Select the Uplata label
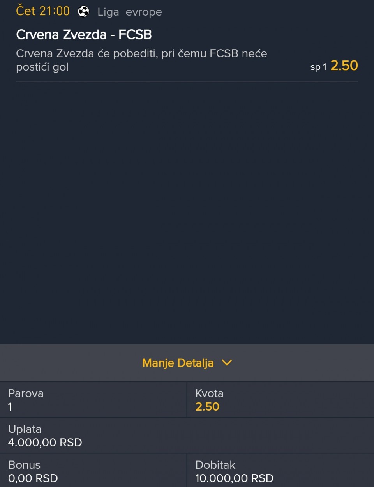This screenshot has height=487, width=374. coord(25,429)
